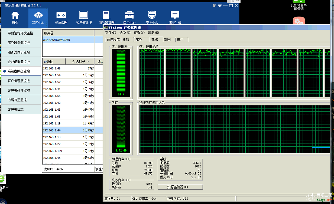Click the 服务器 column header
The image size is (334, 204).
click(68, 33)
